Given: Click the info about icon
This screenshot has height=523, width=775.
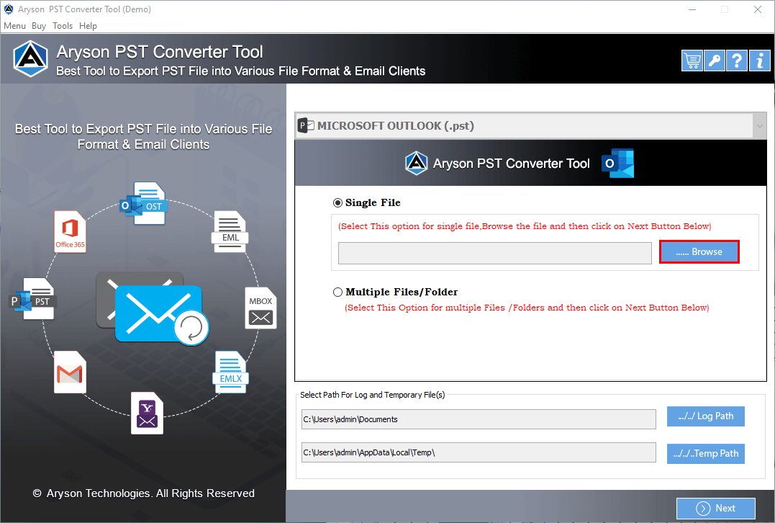Looking at the screenshot, I should pyautogui.click(x=759, y=61).
